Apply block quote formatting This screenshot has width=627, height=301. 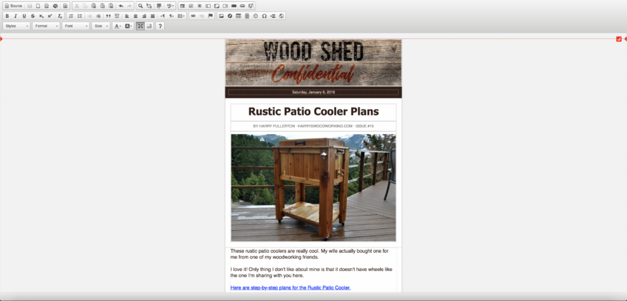pyautogui.click(x=108, y=16)
